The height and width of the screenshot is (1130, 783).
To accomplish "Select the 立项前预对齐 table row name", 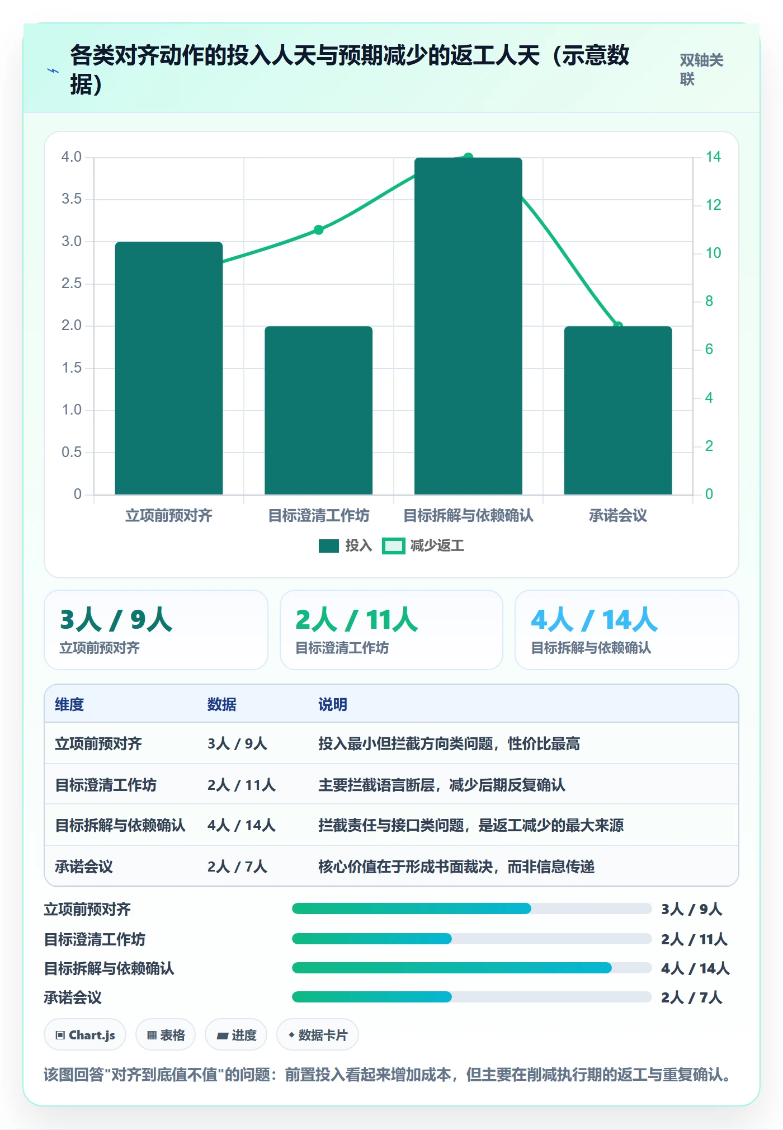I will [98, 743].
